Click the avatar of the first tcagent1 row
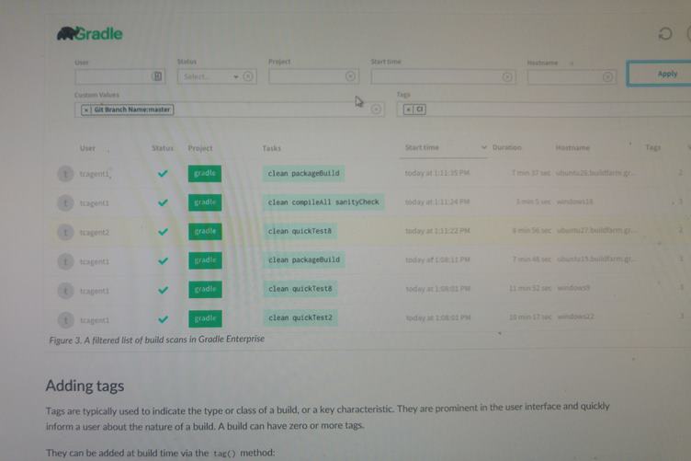Viewport: 691px width, 461px height. [65, 174]
